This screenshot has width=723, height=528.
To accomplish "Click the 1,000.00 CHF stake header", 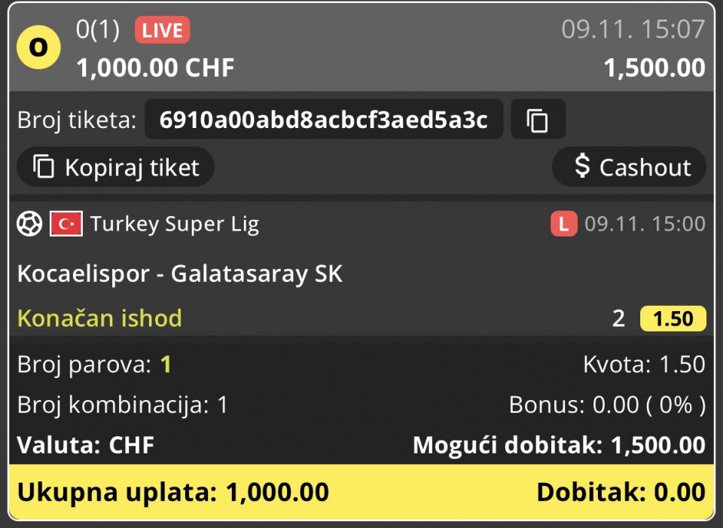I will pyautogui.click(x=155, y=68).
